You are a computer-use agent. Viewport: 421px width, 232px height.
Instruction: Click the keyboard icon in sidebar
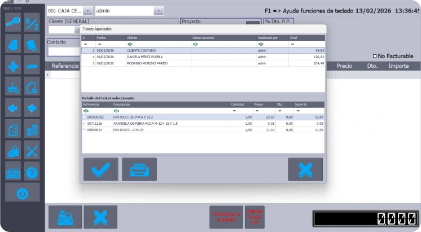(13, 171)
